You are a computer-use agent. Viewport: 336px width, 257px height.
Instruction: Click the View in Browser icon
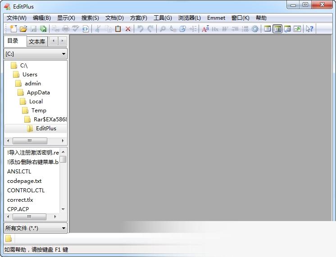click(x=86, y=29)
